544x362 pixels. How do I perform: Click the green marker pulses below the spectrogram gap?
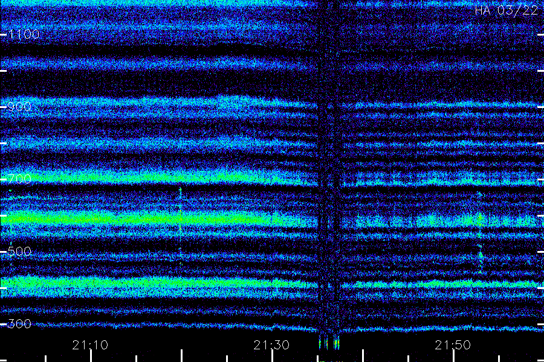pos(329,344)
